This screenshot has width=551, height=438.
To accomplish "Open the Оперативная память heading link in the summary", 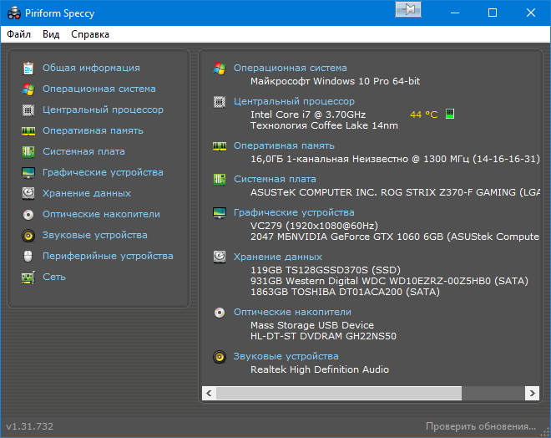I will coord(284,145).
